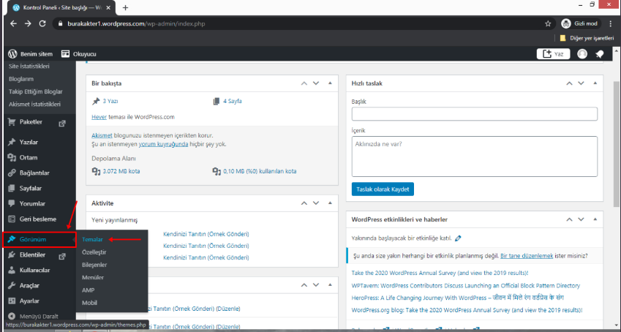Choose Bileşenler from the submenu
Viewport: 621px width, 332px height.
pyautogui.click(x=94, y=265)
